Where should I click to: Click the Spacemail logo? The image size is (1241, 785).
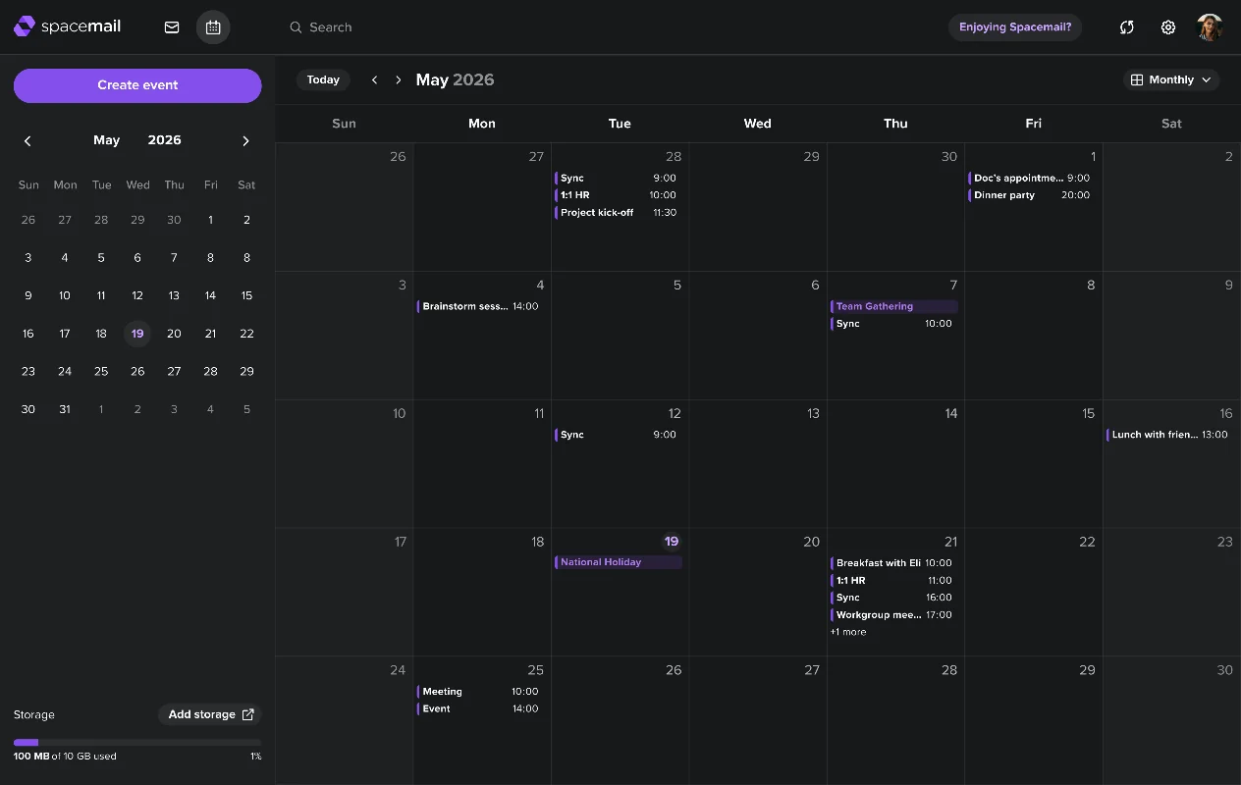pos(68,26)
